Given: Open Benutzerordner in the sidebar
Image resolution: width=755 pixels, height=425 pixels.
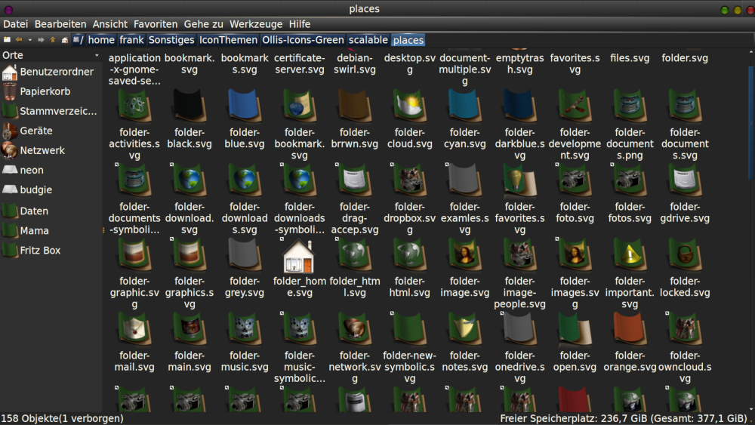Looking at the screenshot, I should coord(51,72).
